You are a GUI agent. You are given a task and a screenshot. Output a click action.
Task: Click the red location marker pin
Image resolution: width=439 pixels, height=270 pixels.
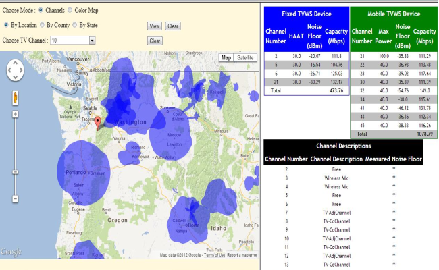tap(97, 122)
